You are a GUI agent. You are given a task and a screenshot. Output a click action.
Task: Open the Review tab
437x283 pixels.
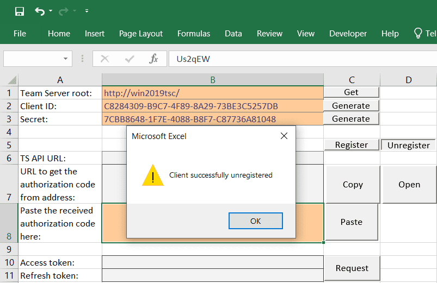point(269,34)
